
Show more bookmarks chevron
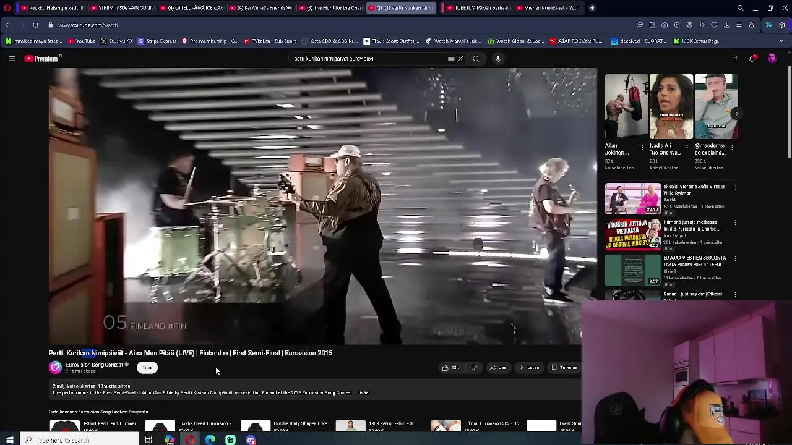781,41
